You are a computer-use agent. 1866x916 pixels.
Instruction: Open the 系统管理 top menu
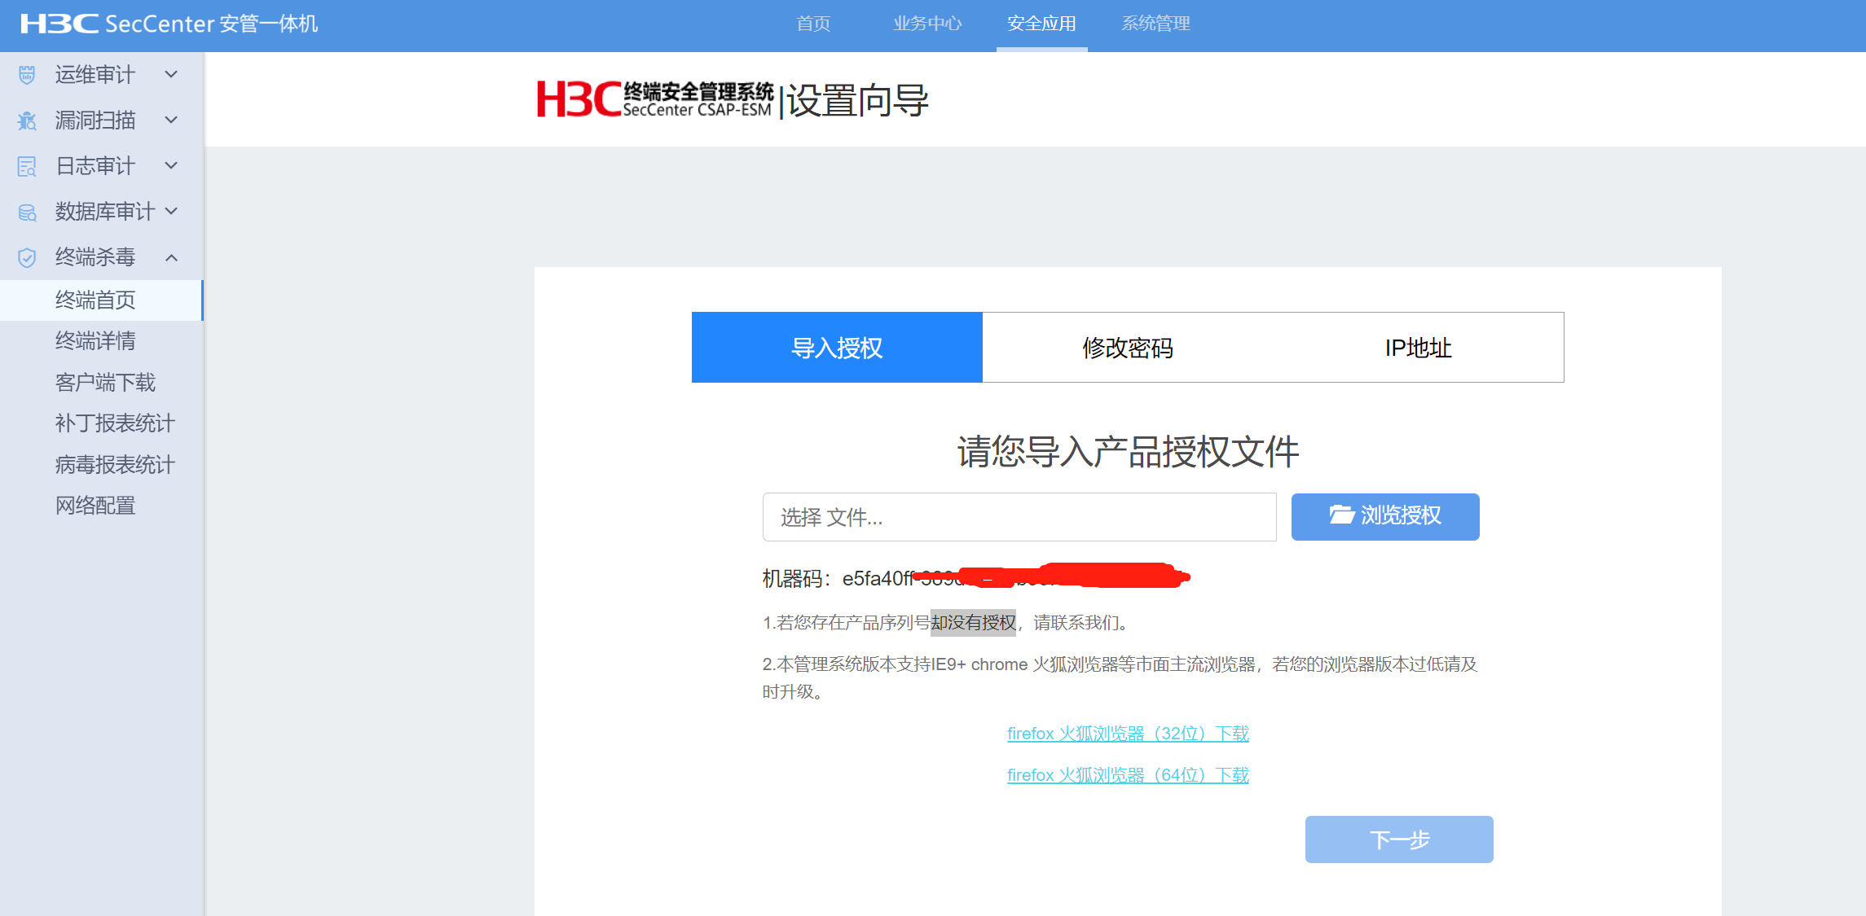1155,24
